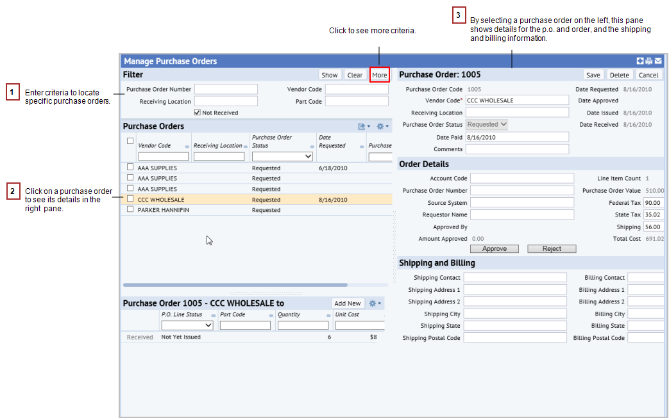Open the gear settings in Purchase Orders panel

(380, 126)
